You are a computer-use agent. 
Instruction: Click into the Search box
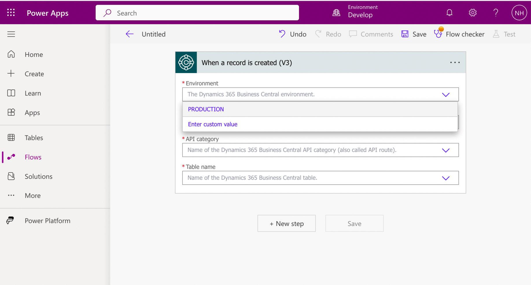[x=197, y=13]
